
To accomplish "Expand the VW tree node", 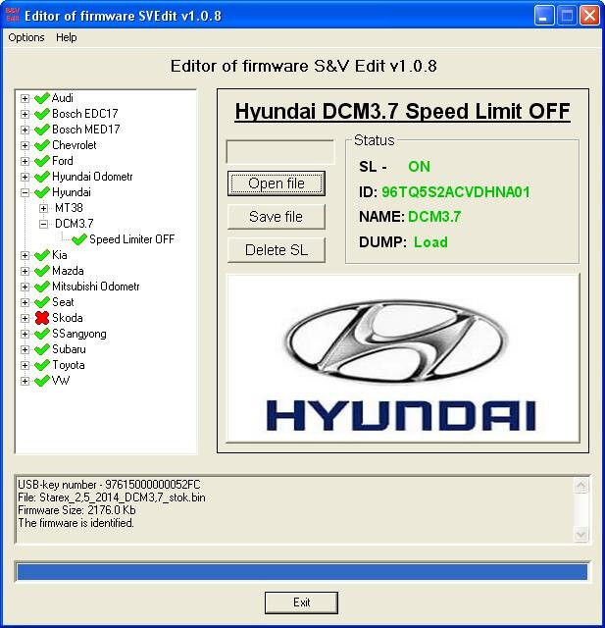I will (25, 381).
